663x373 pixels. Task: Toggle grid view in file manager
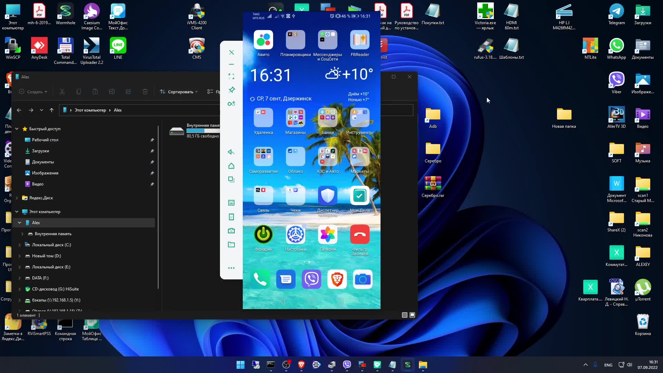(x=413, y=315)
